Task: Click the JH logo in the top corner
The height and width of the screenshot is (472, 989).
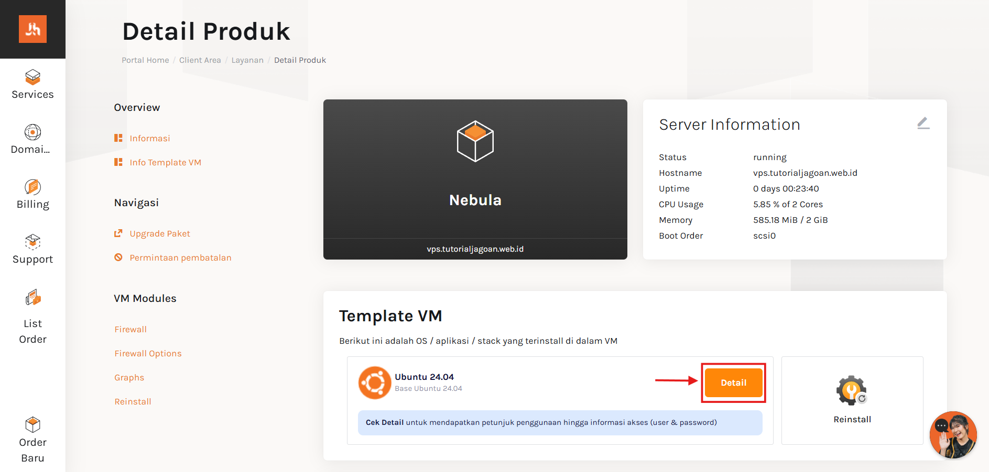Action: coord(32,29)
